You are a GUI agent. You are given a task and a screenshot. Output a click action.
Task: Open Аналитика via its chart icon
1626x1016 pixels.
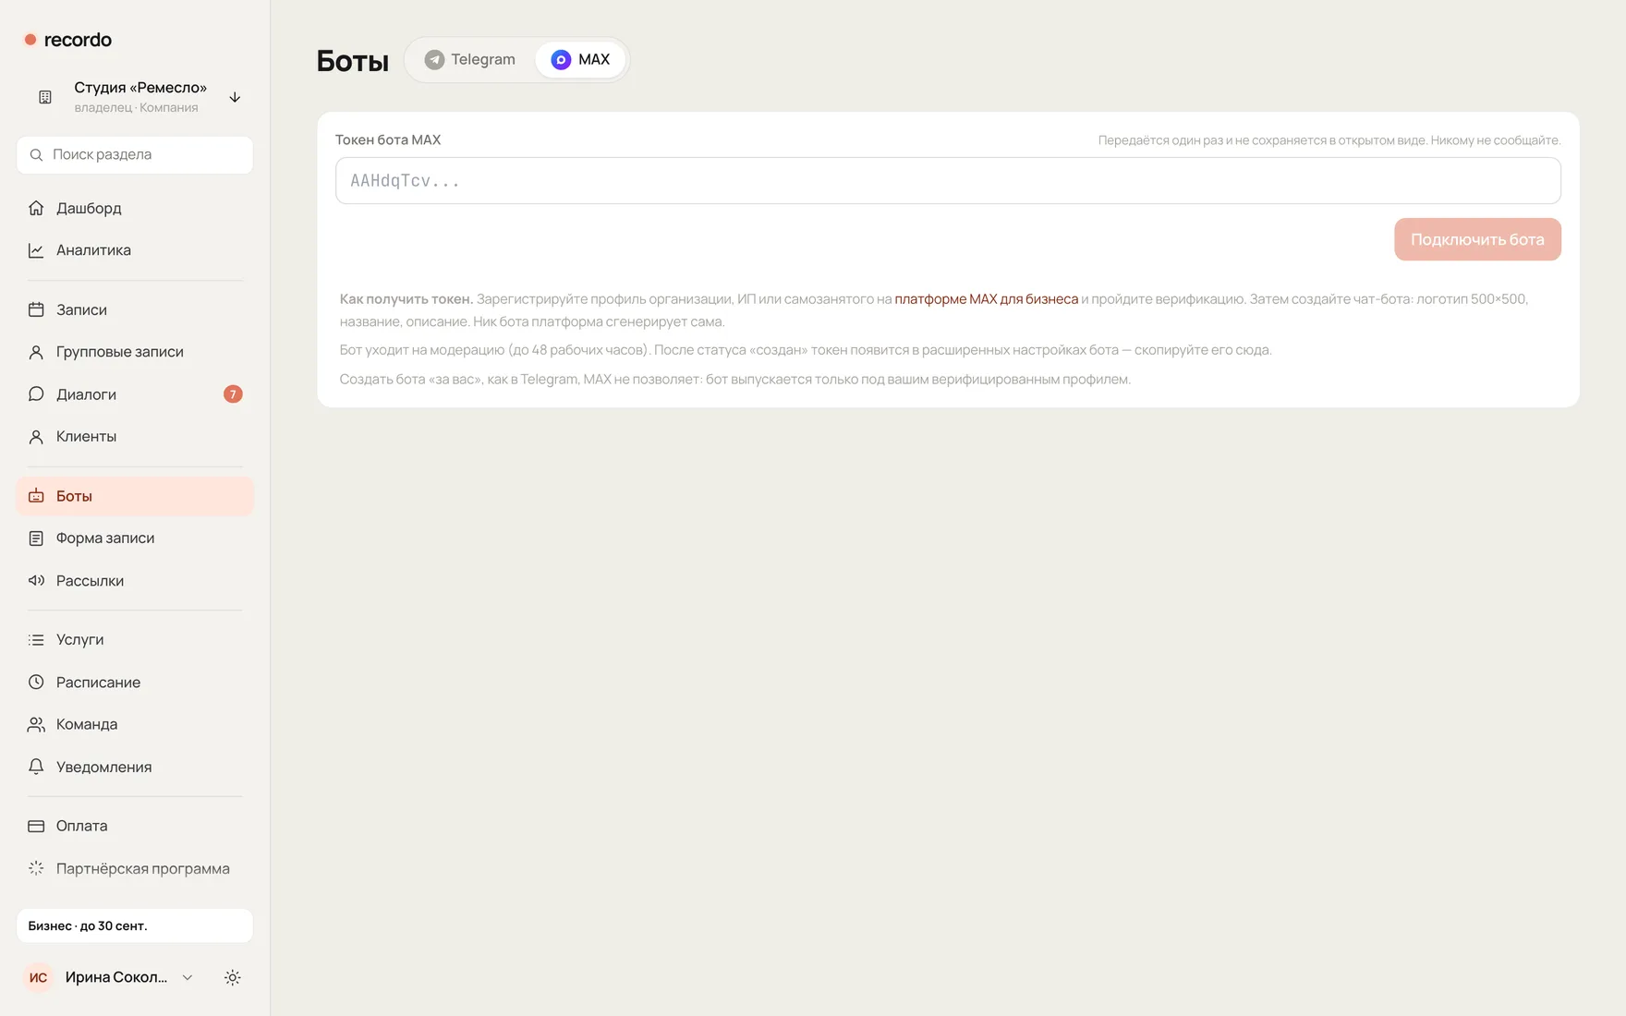pyautogui.click(x=36, y=250)
